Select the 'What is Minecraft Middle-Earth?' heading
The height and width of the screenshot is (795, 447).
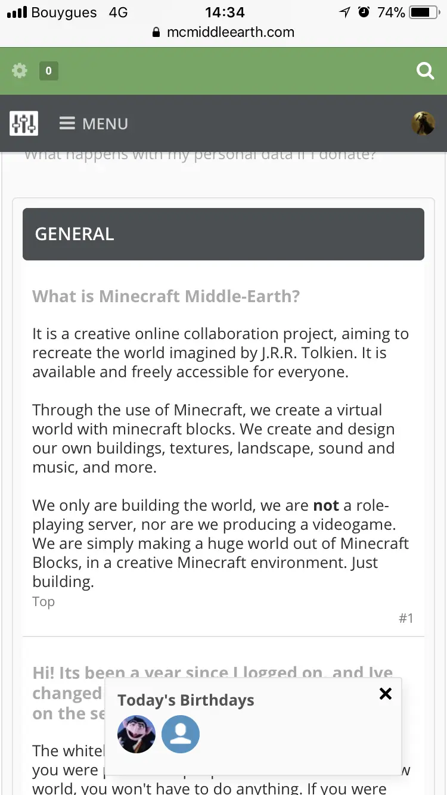tap(166, 296)
